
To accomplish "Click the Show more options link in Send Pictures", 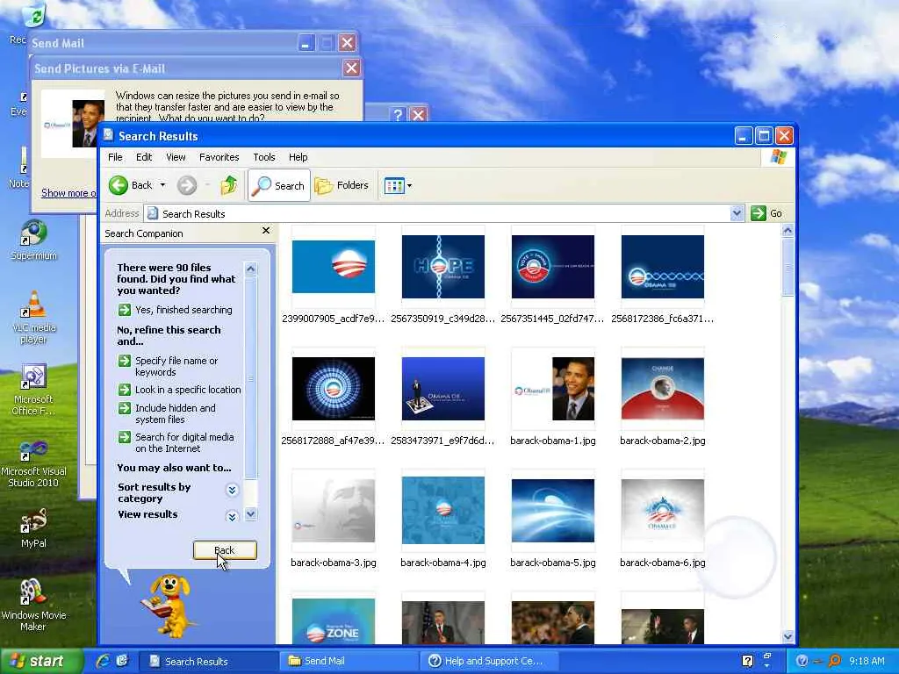I will pos(68,193).
